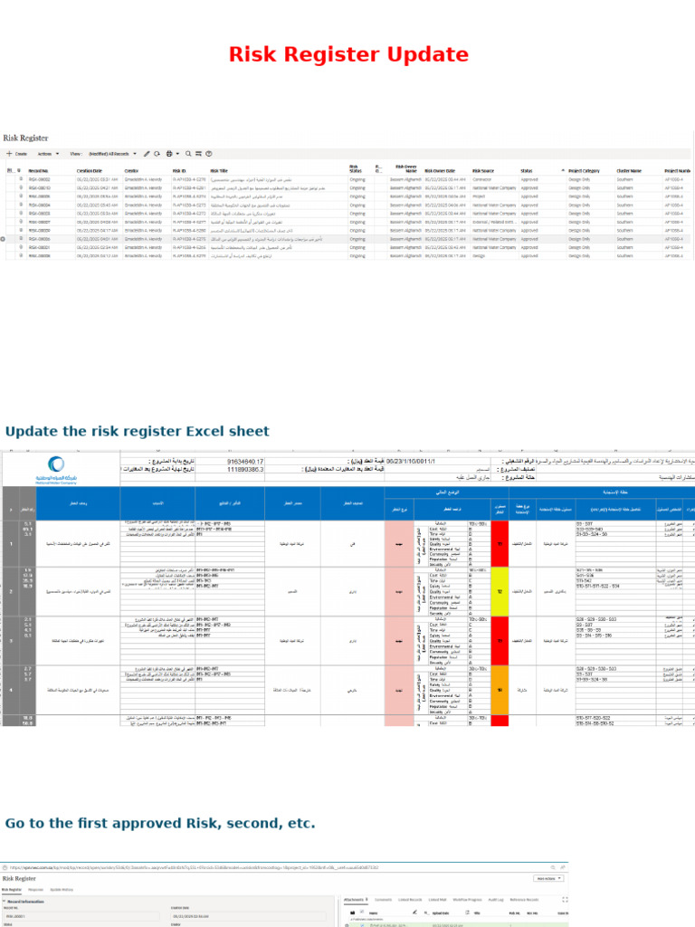This screenshot has width=695, height=927.
Task: Click the Project Category column header
Action: (584, 171)
